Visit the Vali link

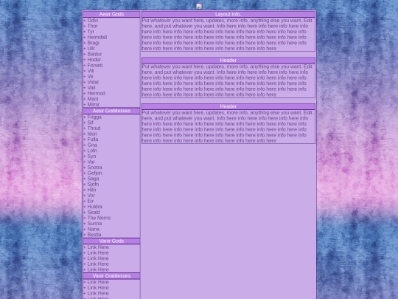pyautogui.click(x=91, y=87)
